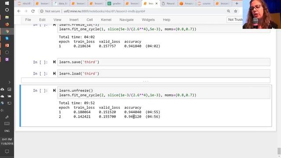Screen dimensions: 281x158
Task: Switch to the gradie spreadsheet tab
Action: pyautogui.click(x=115, y=4)
